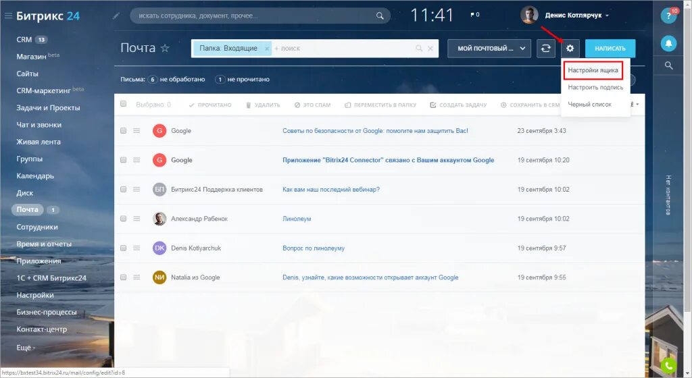Click СОЗДАТЬ ЗАДАЧУ toolbar button
692x378 pixels.
click(458, 105)
